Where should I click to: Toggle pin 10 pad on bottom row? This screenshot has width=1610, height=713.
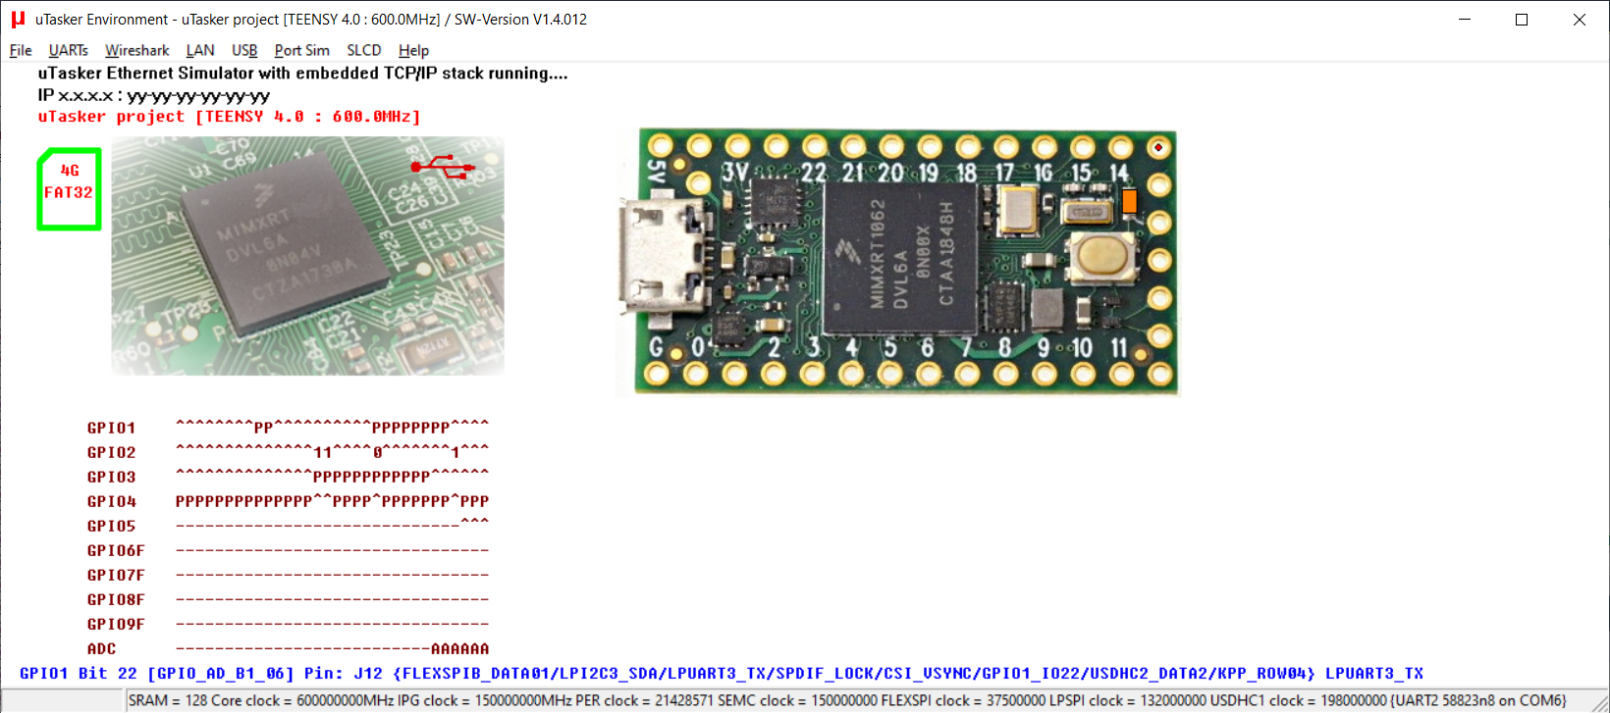coord(1083,374)
